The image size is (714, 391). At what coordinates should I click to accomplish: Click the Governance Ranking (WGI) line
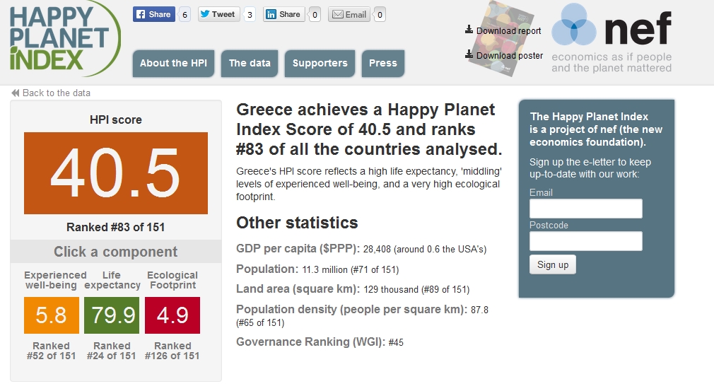(x=320, y=342)
